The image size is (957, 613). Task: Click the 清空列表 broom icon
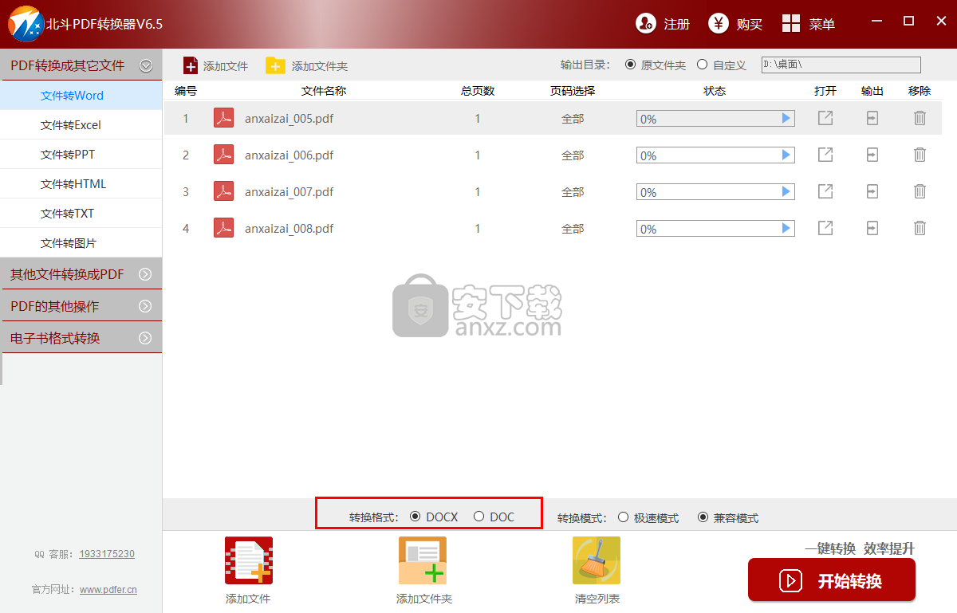click(x=597, y=560)
